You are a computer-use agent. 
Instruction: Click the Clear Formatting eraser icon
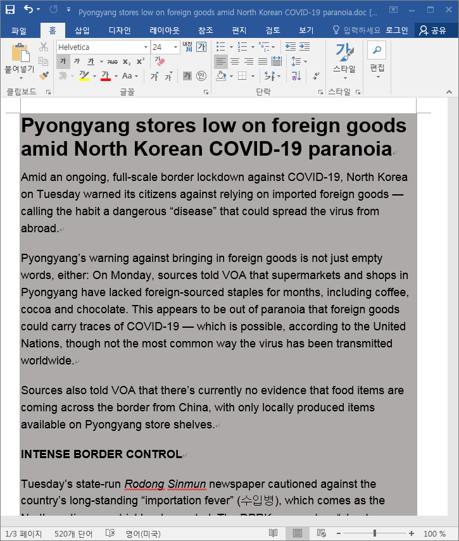click(x=160, y=61)
